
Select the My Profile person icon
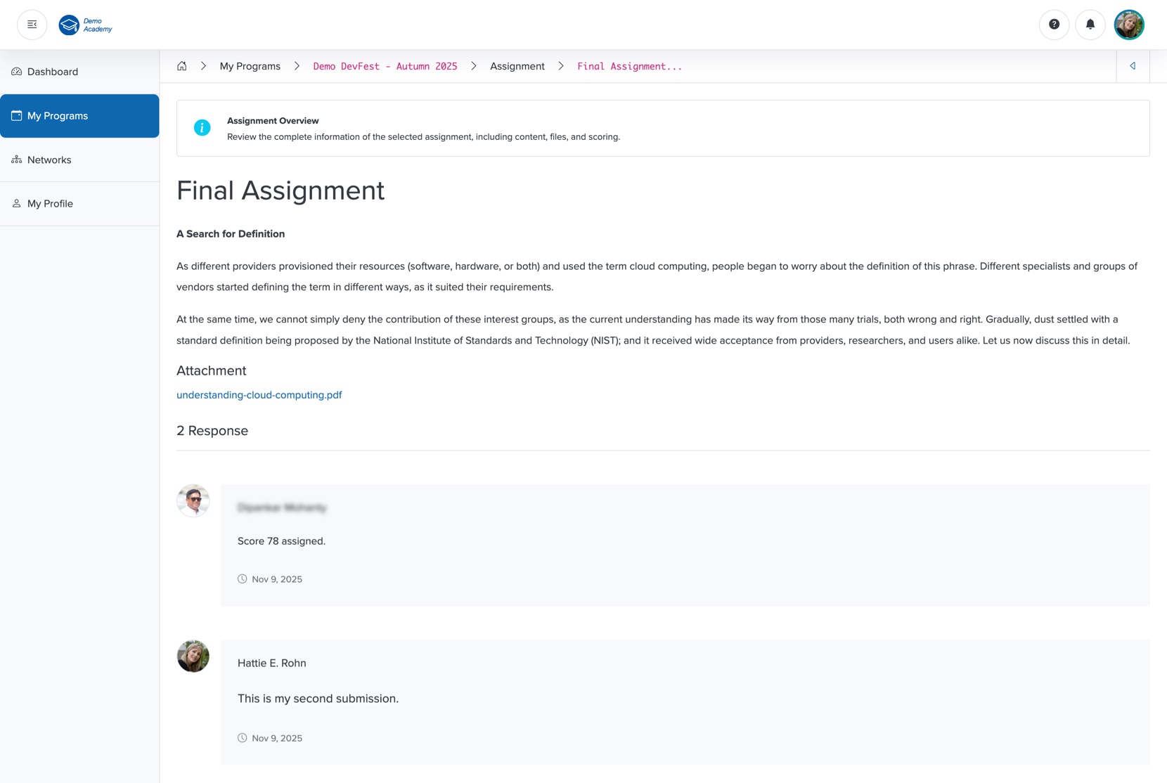(x=16, y=202)
